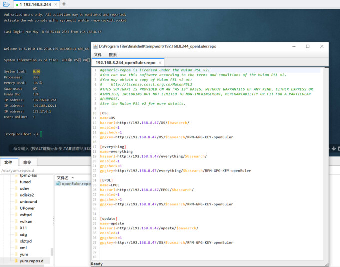The height and width of the screenshot is (267, 340).
Task: Add a new session tab with plus
Action: click(64, 4)
